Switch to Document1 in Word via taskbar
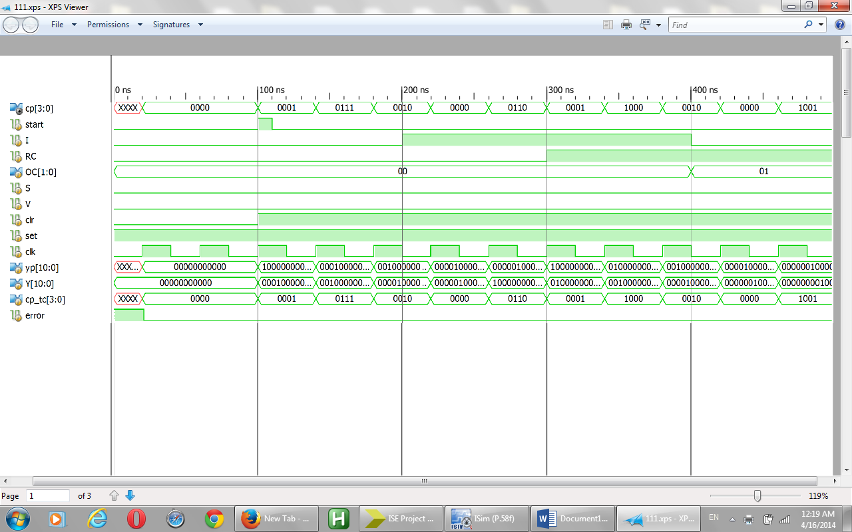 pos(572,518)
